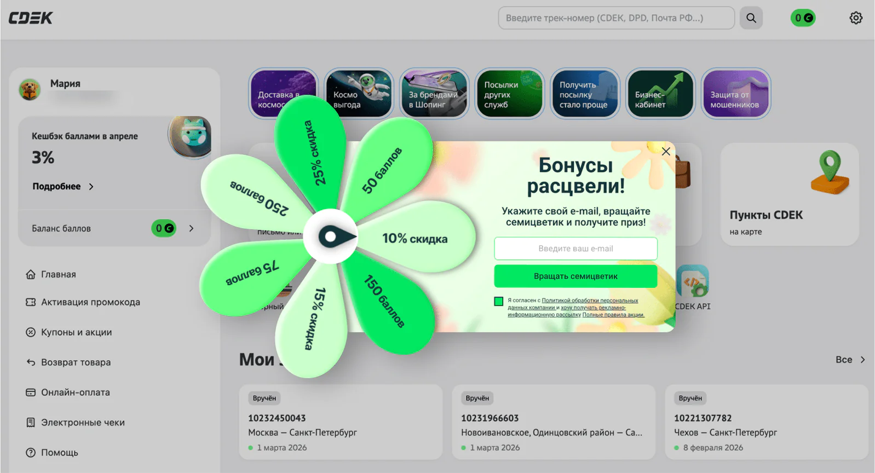Toggle the personal data consent checkbox
Screen dimensions: 875x473
(499, 301)
